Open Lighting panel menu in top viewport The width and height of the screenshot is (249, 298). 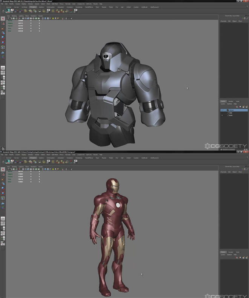coord(21,16)
